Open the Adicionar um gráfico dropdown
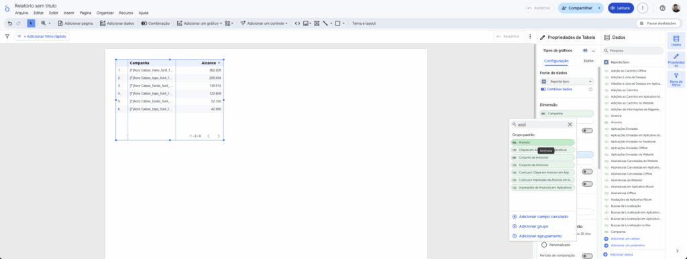 (x=199, y=23)
